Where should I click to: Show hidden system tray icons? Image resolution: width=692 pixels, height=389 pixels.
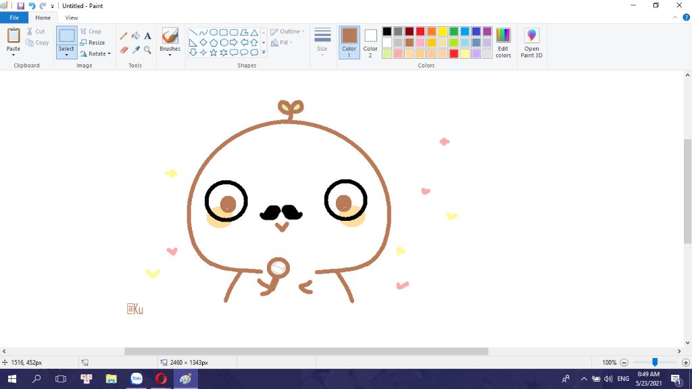point(584,379)
